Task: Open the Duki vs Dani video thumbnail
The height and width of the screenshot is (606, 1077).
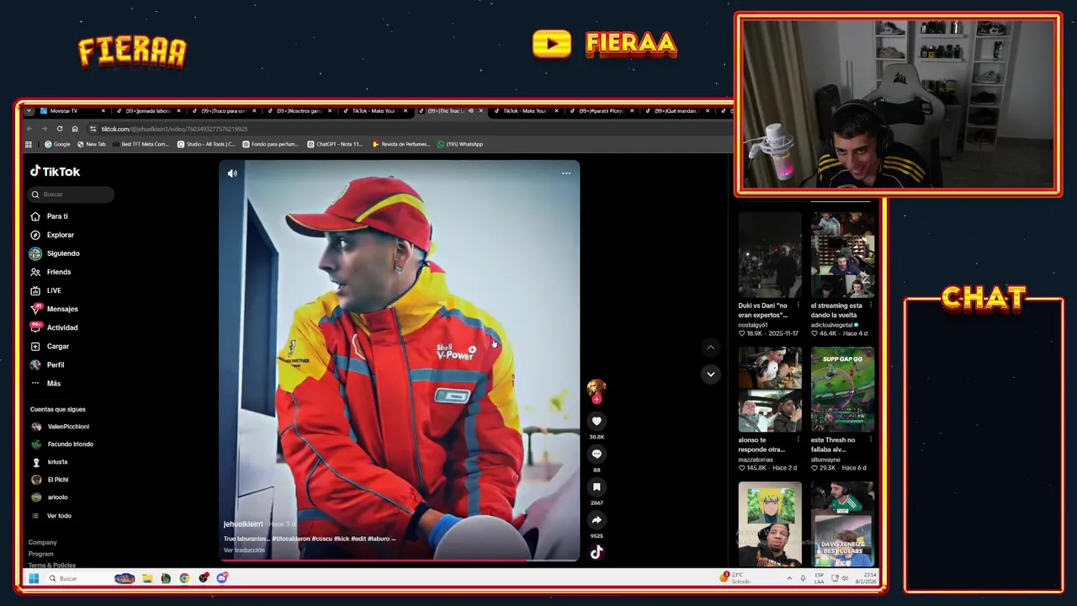Action: pos(770,255)
